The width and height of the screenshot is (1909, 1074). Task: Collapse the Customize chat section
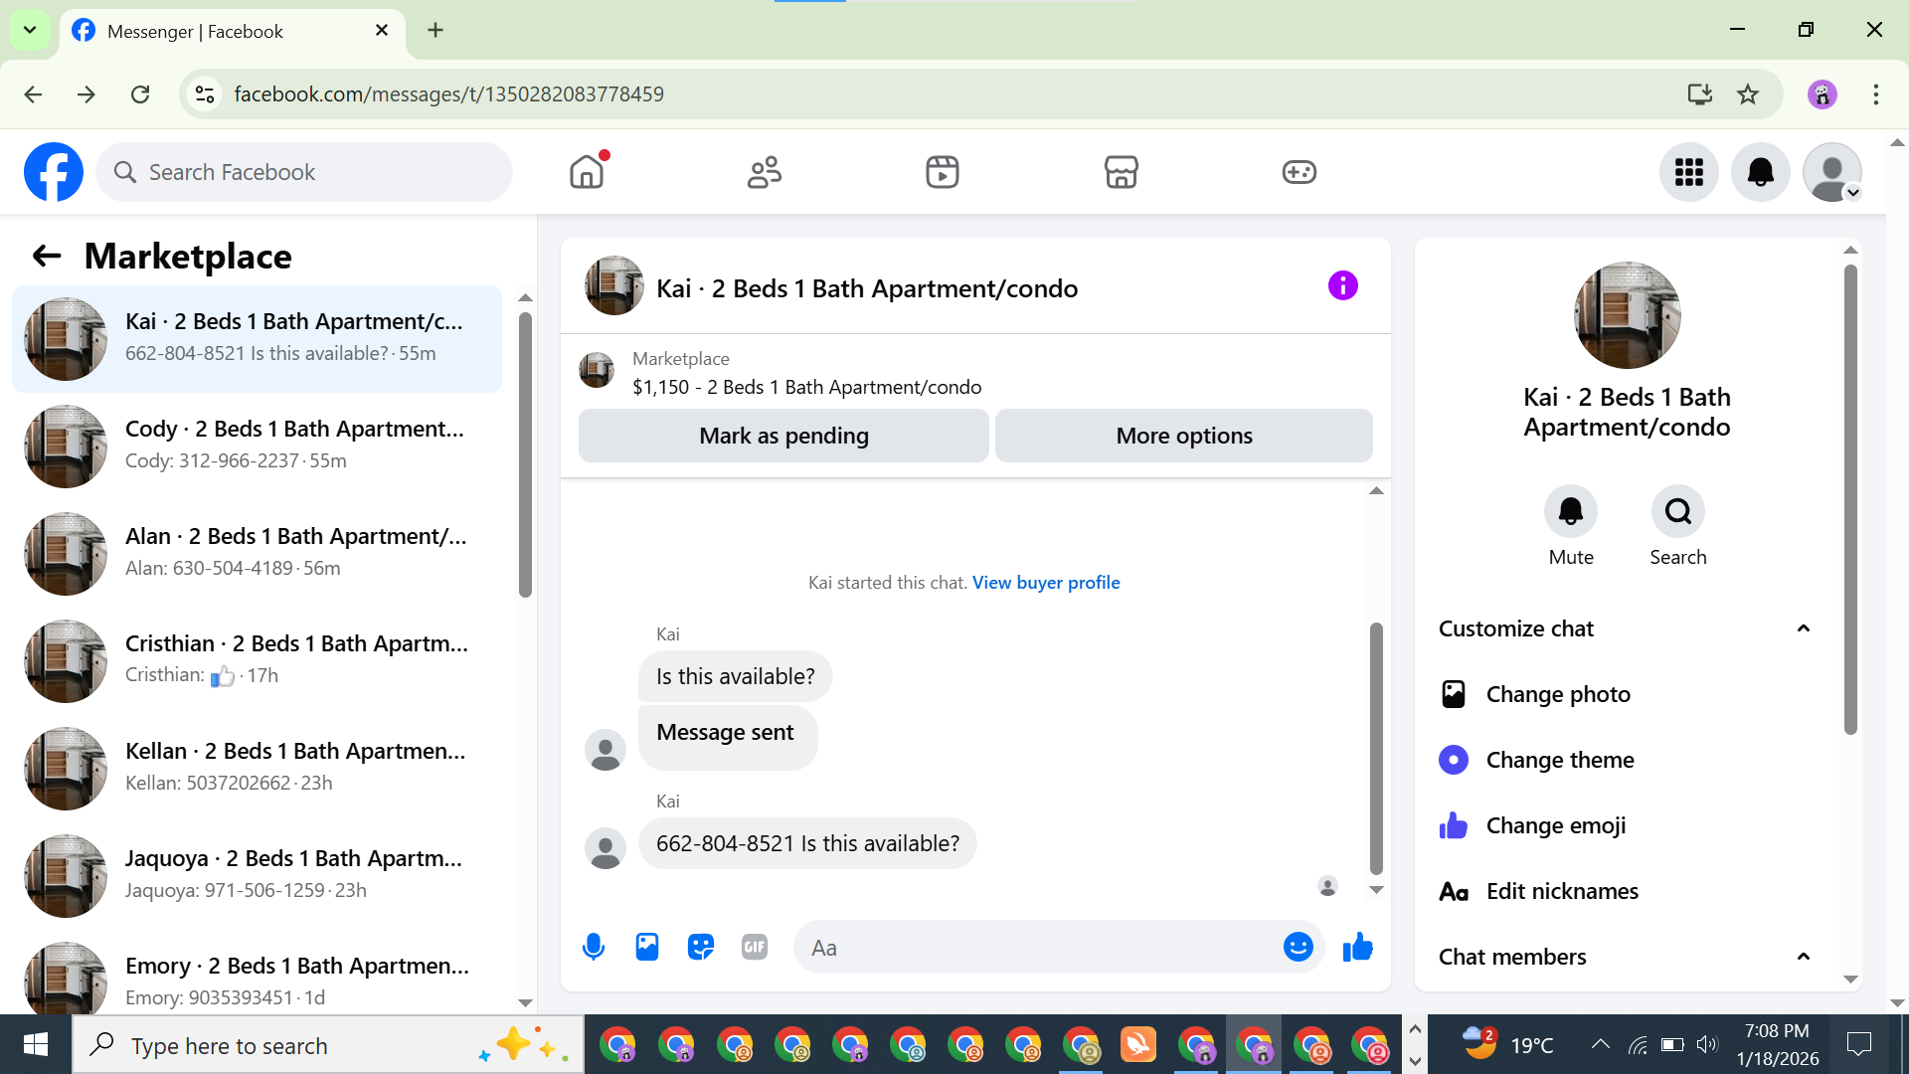(1803, 628)
